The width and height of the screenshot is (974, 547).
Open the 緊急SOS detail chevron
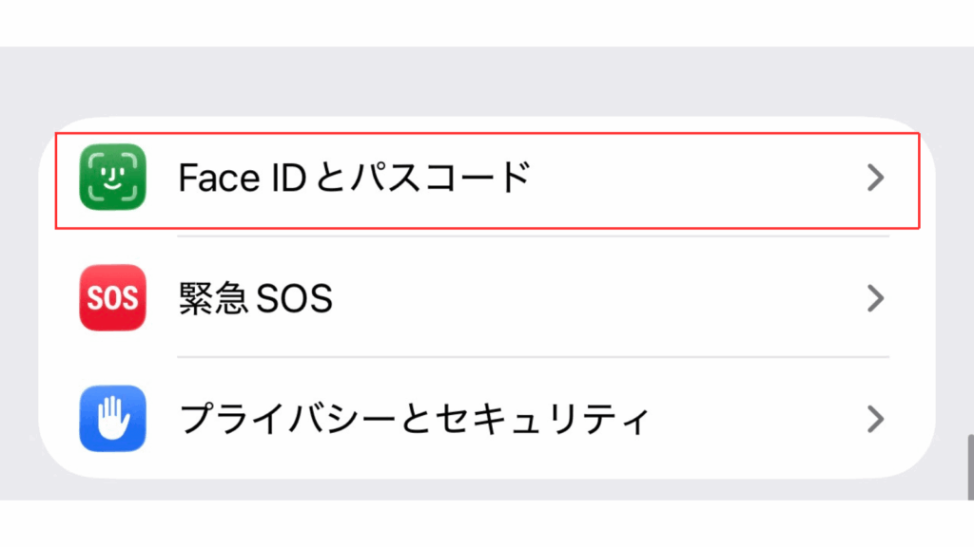coord(876,298)
